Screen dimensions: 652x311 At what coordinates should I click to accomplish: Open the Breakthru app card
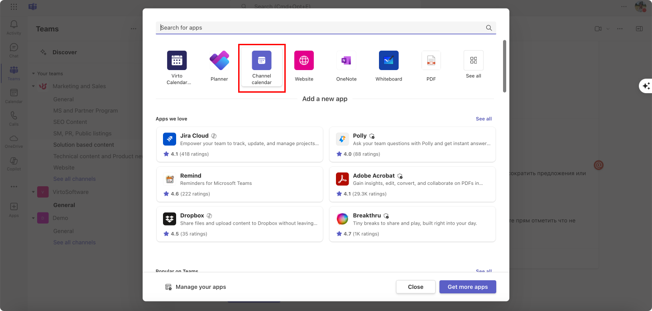click(412, 224)
